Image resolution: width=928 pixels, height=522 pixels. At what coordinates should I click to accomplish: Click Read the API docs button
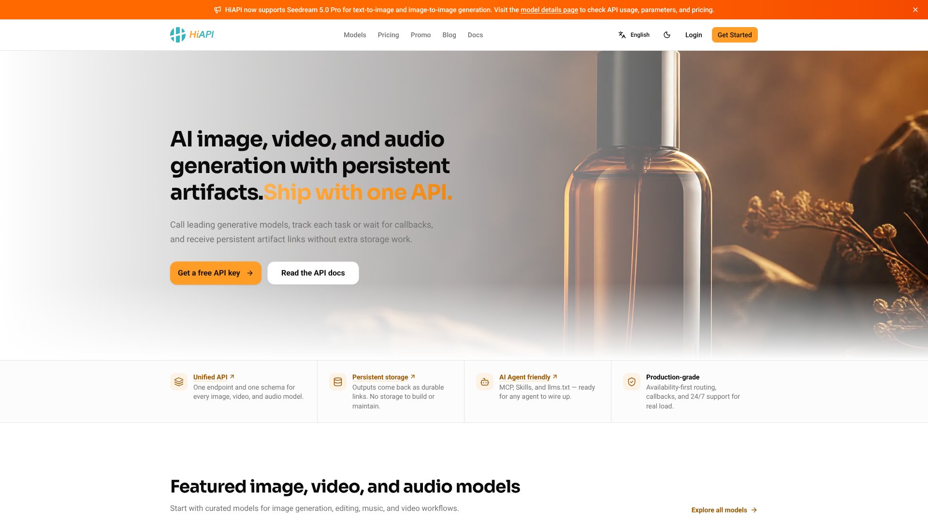pyautogui.click(x=313, y=273)
